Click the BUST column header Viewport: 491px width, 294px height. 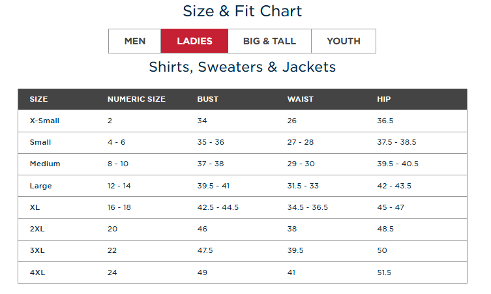207,99
